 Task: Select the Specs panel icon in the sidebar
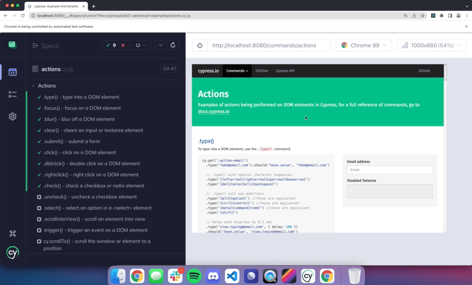pos(13,72)
